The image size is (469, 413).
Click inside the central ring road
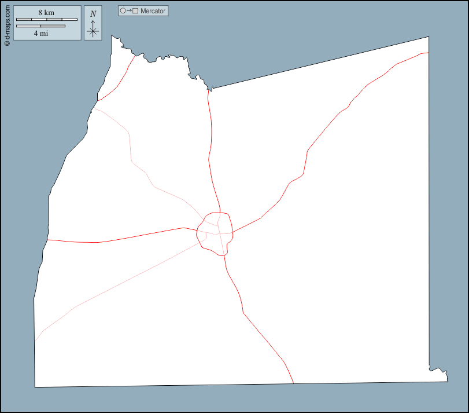(x=215, y=234)
